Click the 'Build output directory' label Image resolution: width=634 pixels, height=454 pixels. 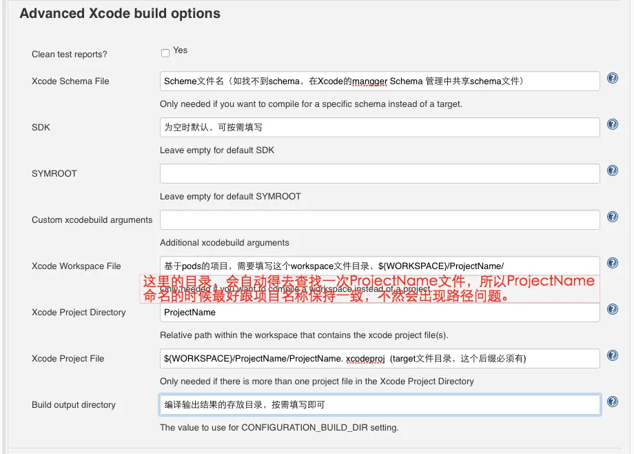(74, 404)
